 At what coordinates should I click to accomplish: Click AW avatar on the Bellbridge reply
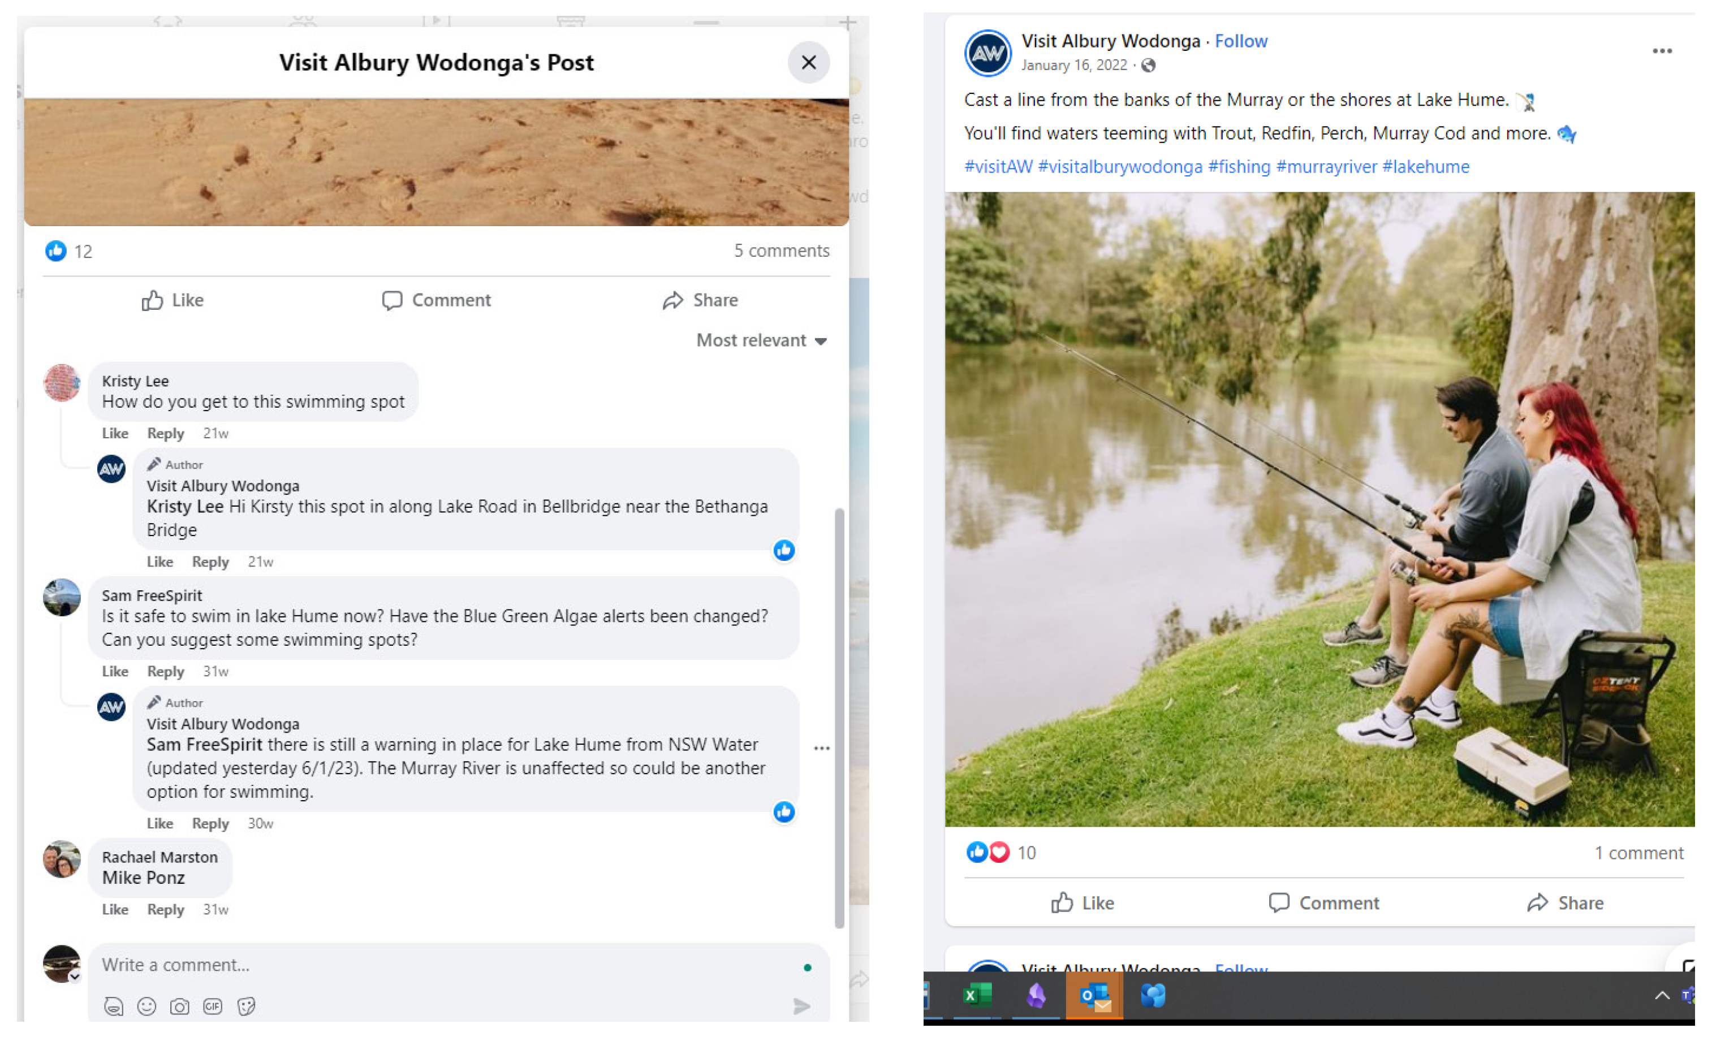point(111,469)
